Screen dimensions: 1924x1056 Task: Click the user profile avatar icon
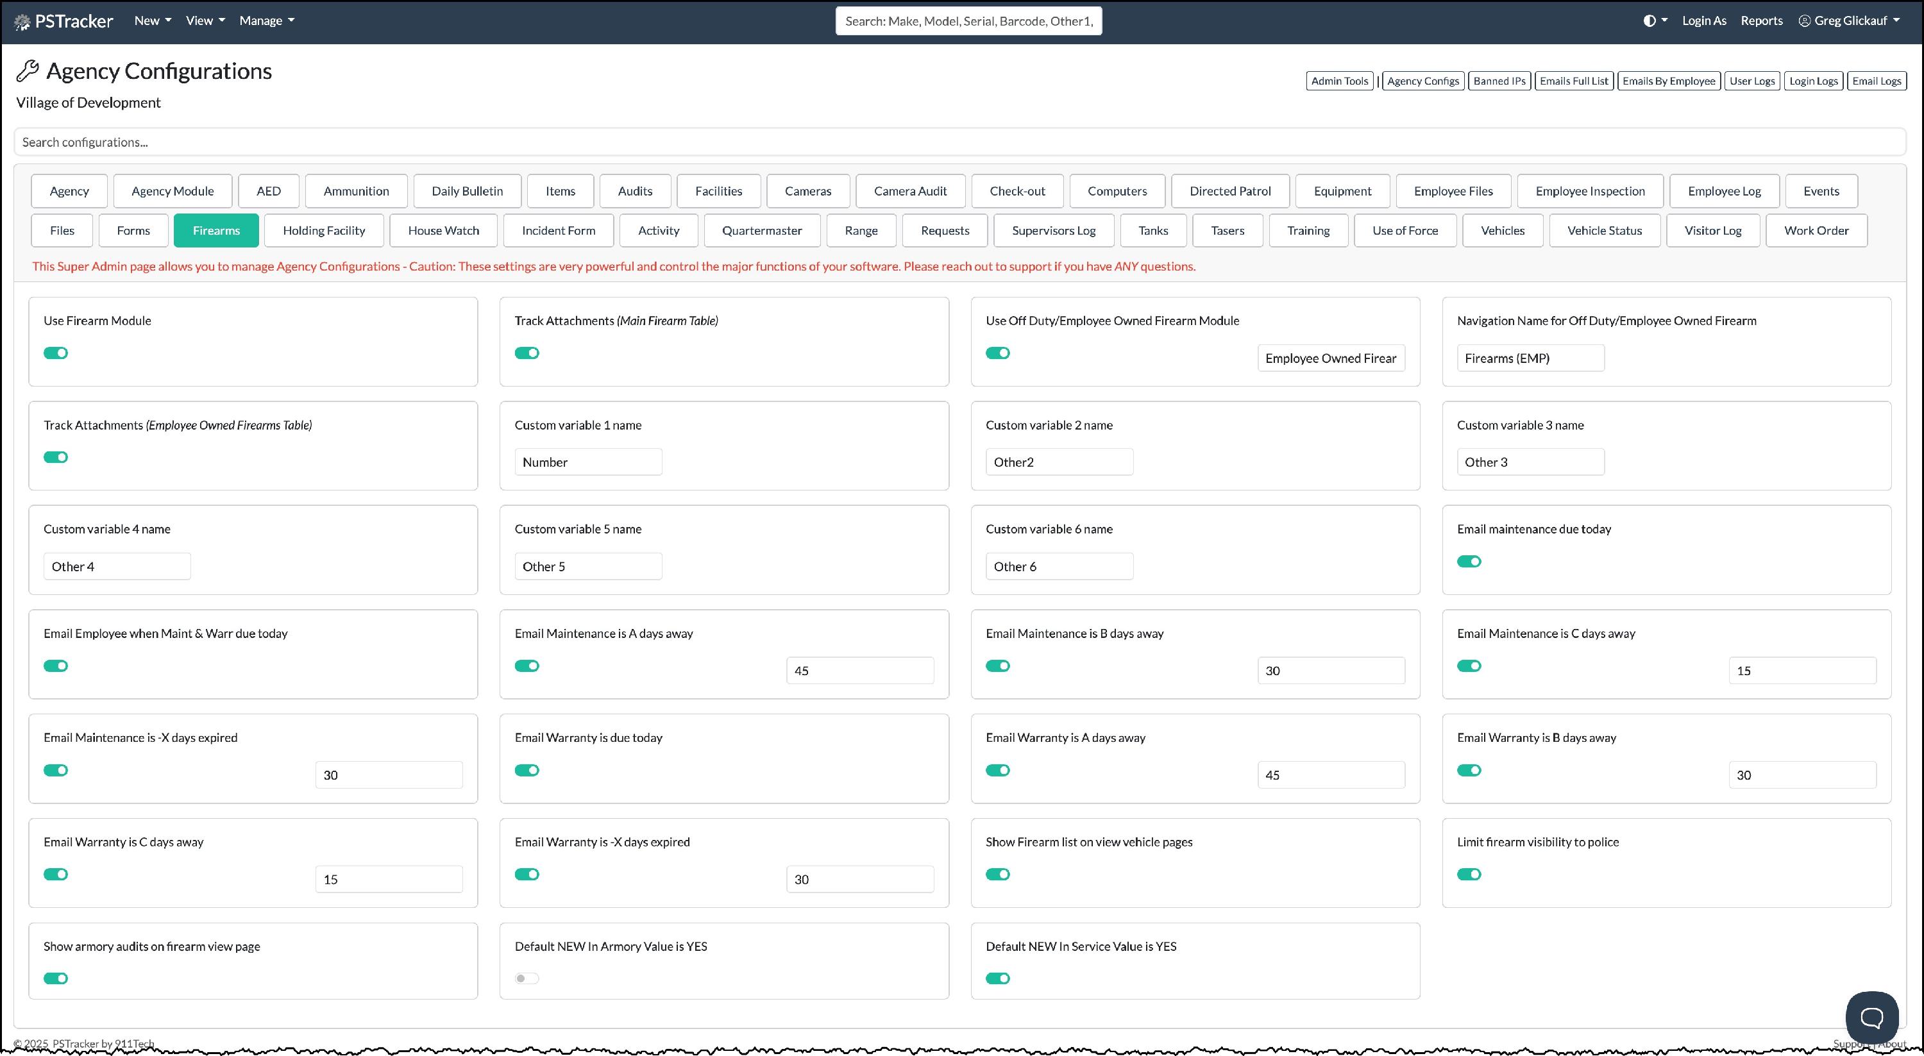tap(1805, 21)
